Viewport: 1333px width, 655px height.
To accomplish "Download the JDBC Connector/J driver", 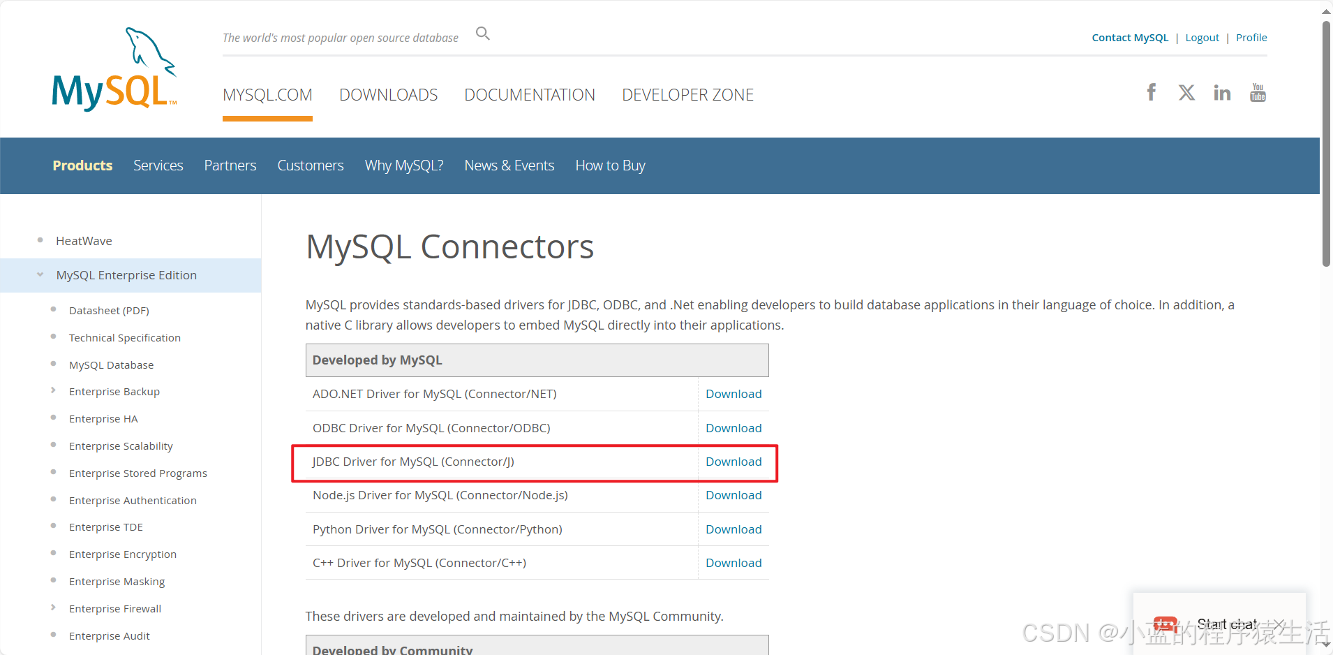I will tap(733, 462).
